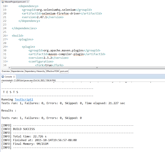Screen dimensions: 165x152
Task: Collapse the plugins element at line 27
Action: coord(7,39)
